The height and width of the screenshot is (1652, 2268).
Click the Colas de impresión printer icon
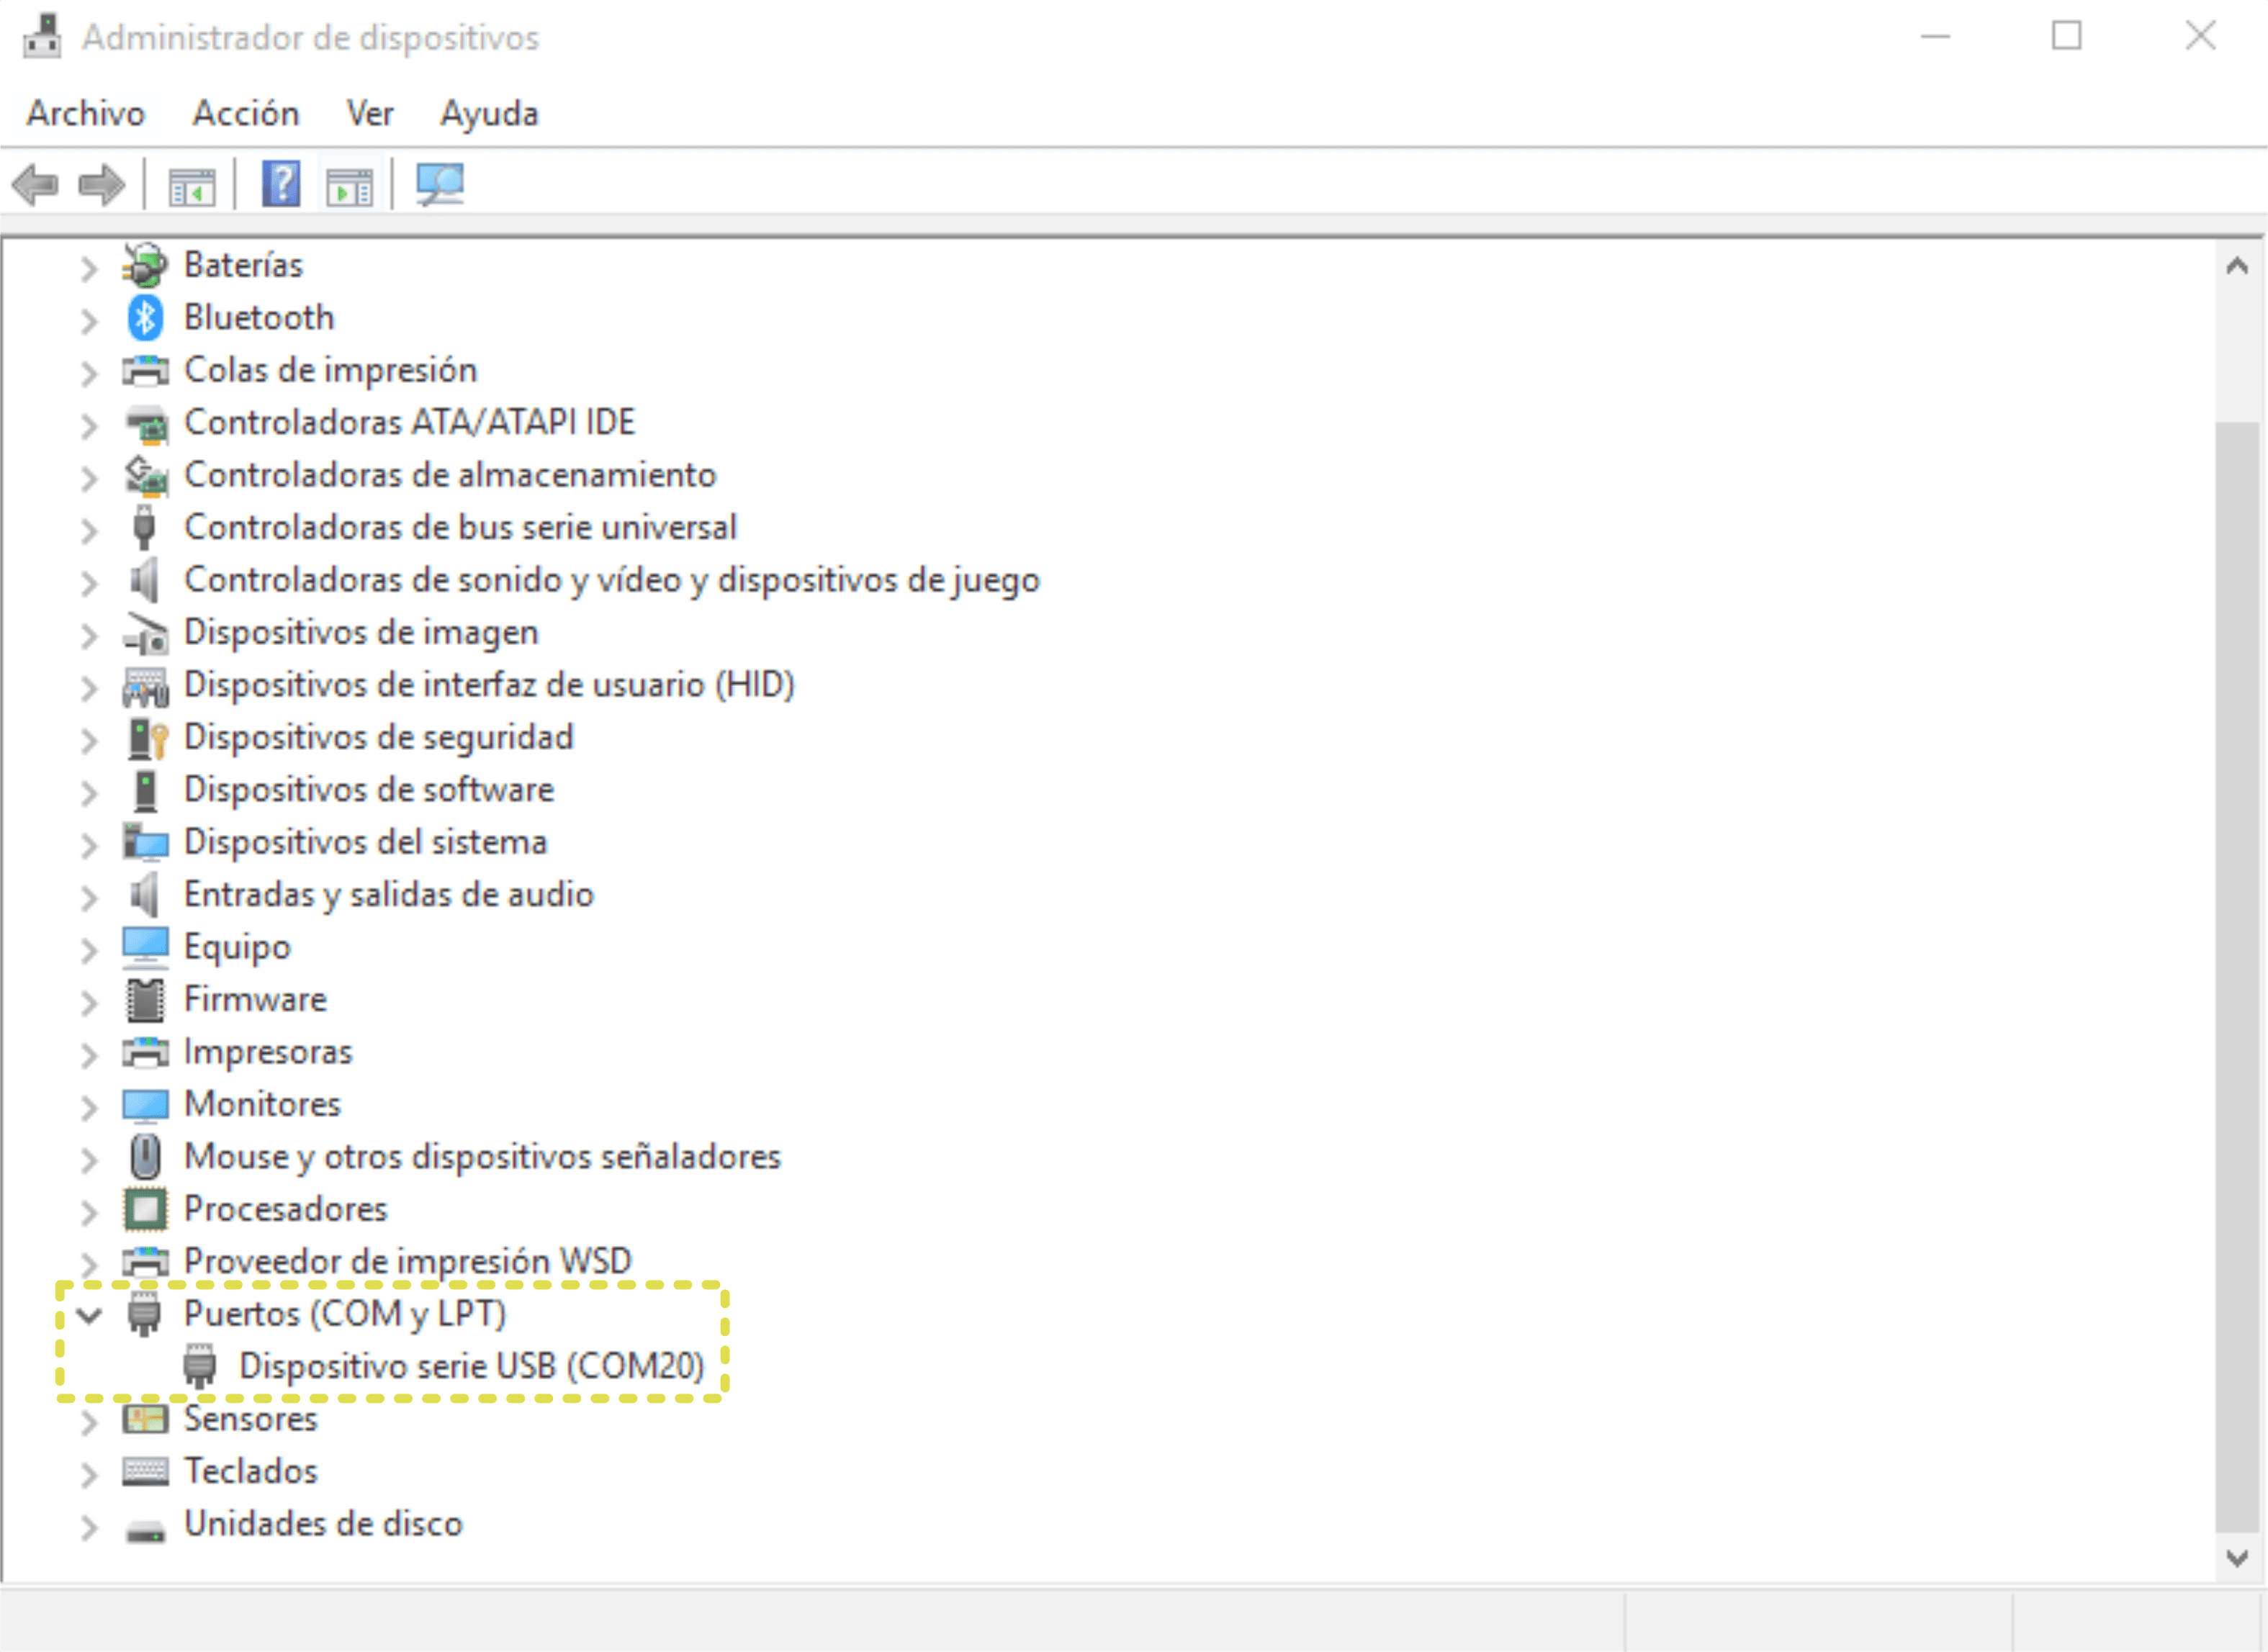145,371
